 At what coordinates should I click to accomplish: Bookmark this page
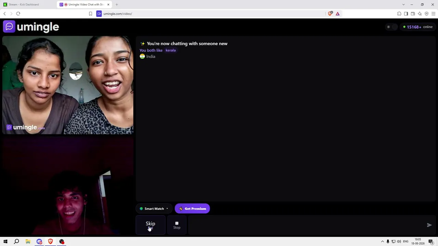(90, 14)
